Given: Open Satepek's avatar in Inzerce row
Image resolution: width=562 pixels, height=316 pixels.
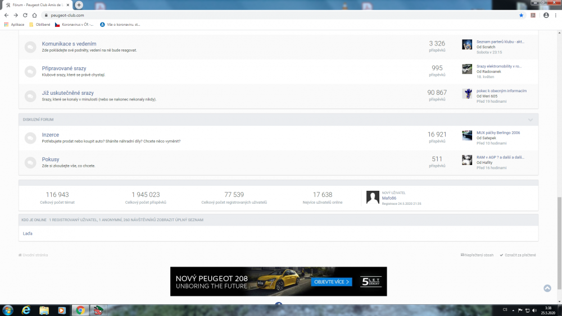Looking at the screenshot, I should 467,135.
